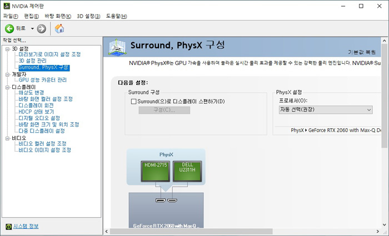The height and width of the screenshot is (236, 389).
Task: Click the vertical scrollbar up arrow
Action: (x=385, y=41)
